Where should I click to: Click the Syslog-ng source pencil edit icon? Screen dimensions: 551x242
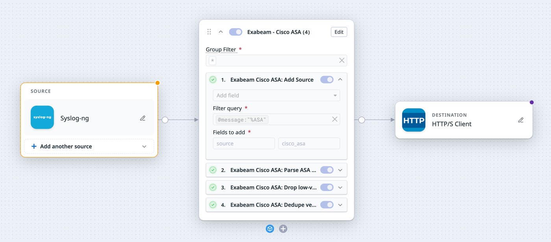pyautogui.click(x=143, y=118)
